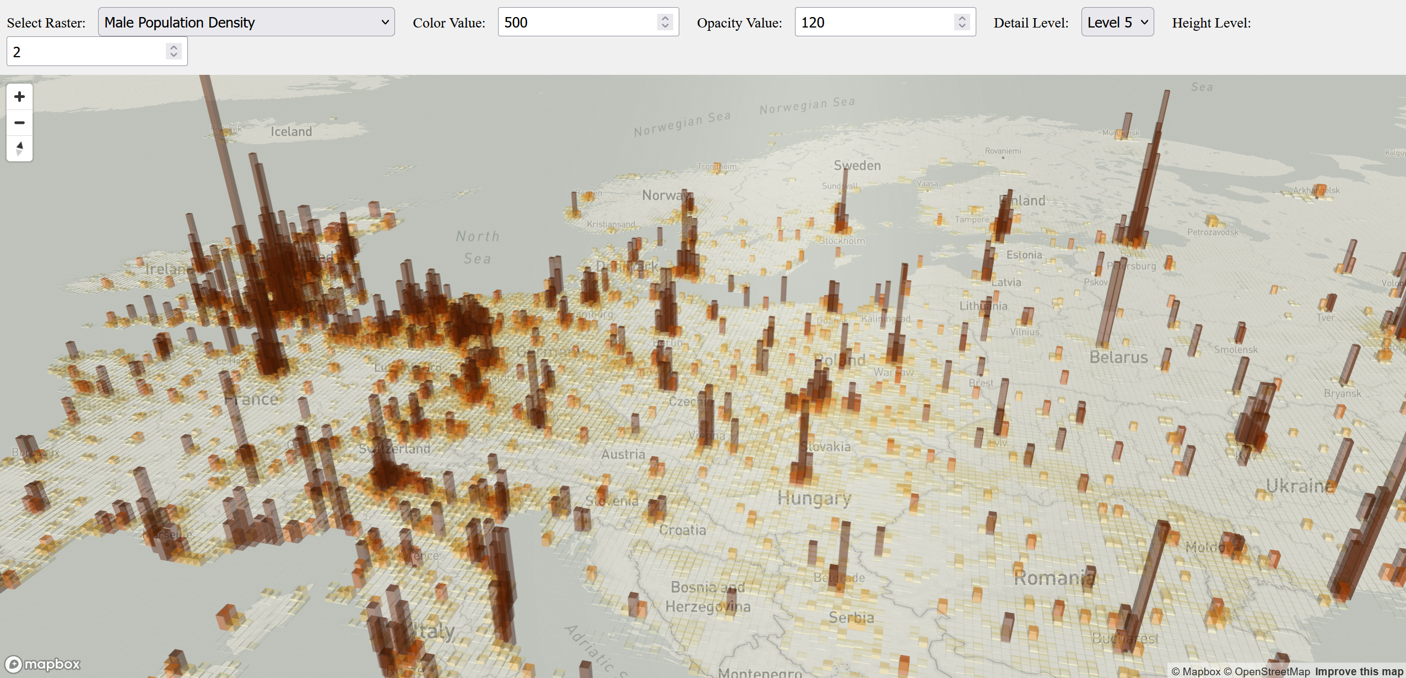Click the Improve this map link

pyautogui.click(x=1359, y=671)
